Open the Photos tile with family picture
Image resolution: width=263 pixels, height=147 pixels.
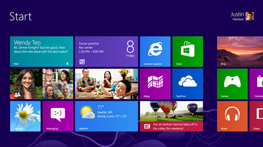(106, 84)
